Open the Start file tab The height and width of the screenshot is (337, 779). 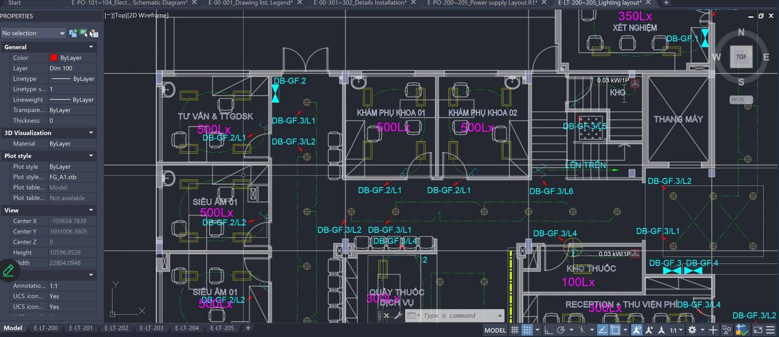15,3
